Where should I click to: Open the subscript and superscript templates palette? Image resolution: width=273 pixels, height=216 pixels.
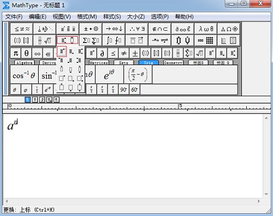pyautogui.click(x=68, y=40)
